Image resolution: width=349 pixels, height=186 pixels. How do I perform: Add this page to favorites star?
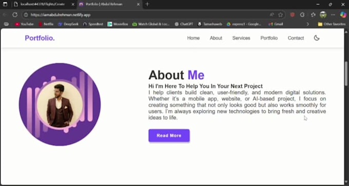(x=280, y=15)
